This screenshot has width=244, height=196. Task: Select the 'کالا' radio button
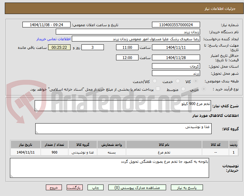(196, 81)
